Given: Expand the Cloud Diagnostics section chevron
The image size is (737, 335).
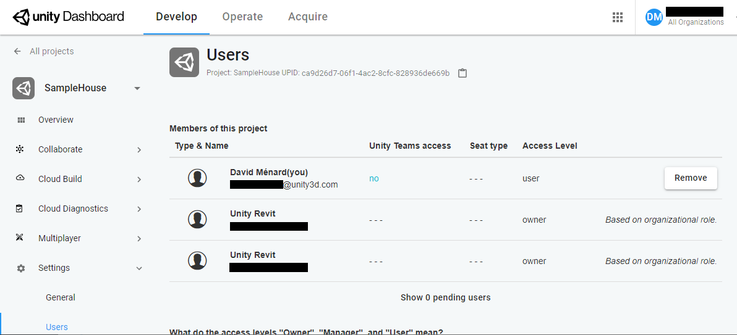Looking at the screenshot, I should coord(139,209).
